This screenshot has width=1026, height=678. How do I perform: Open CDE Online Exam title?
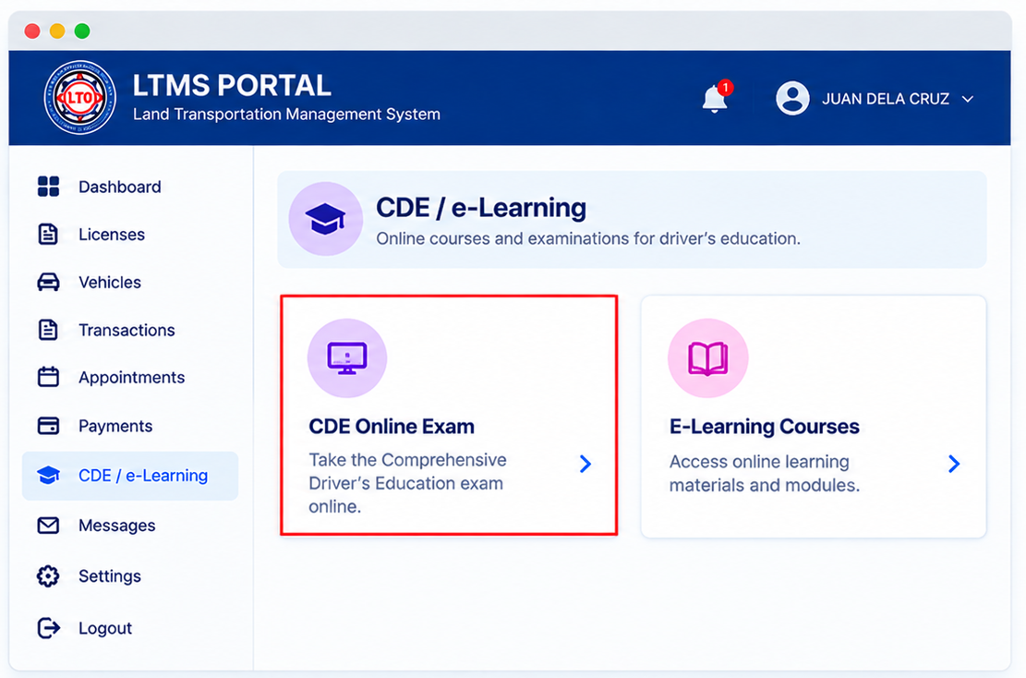click(x=392, y=427)
